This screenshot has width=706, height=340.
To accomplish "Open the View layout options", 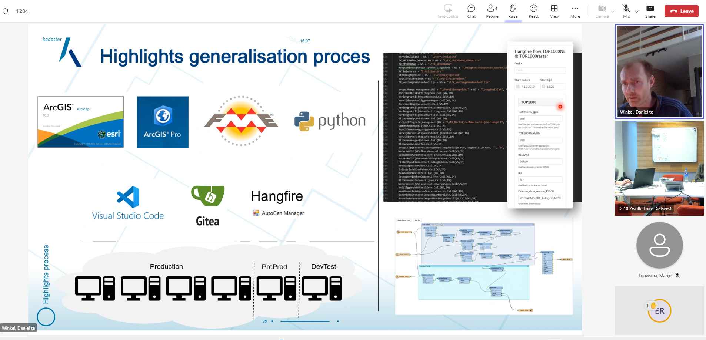I will pyautogui.click(x=554, y=11).
